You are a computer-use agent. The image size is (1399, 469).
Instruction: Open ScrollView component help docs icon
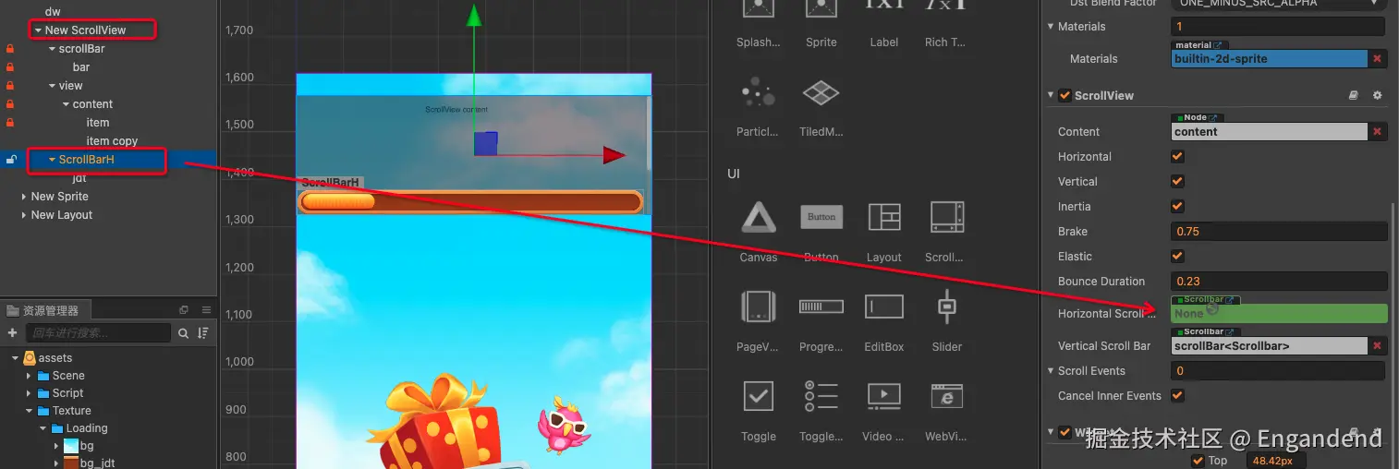pyautogui.click(x=1354, y=96)
